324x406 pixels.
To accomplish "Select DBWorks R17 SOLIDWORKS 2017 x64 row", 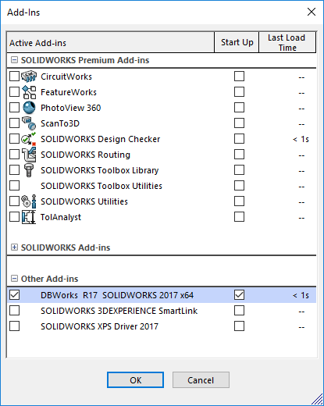I will pos(162,295).
